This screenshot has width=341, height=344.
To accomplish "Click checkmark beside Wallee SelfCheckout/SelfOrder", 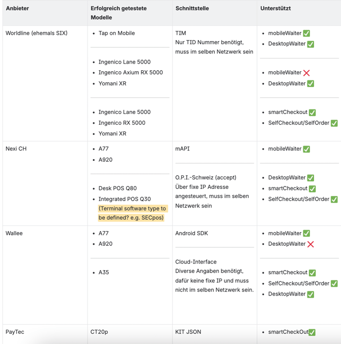I will (x=334, y=283).
